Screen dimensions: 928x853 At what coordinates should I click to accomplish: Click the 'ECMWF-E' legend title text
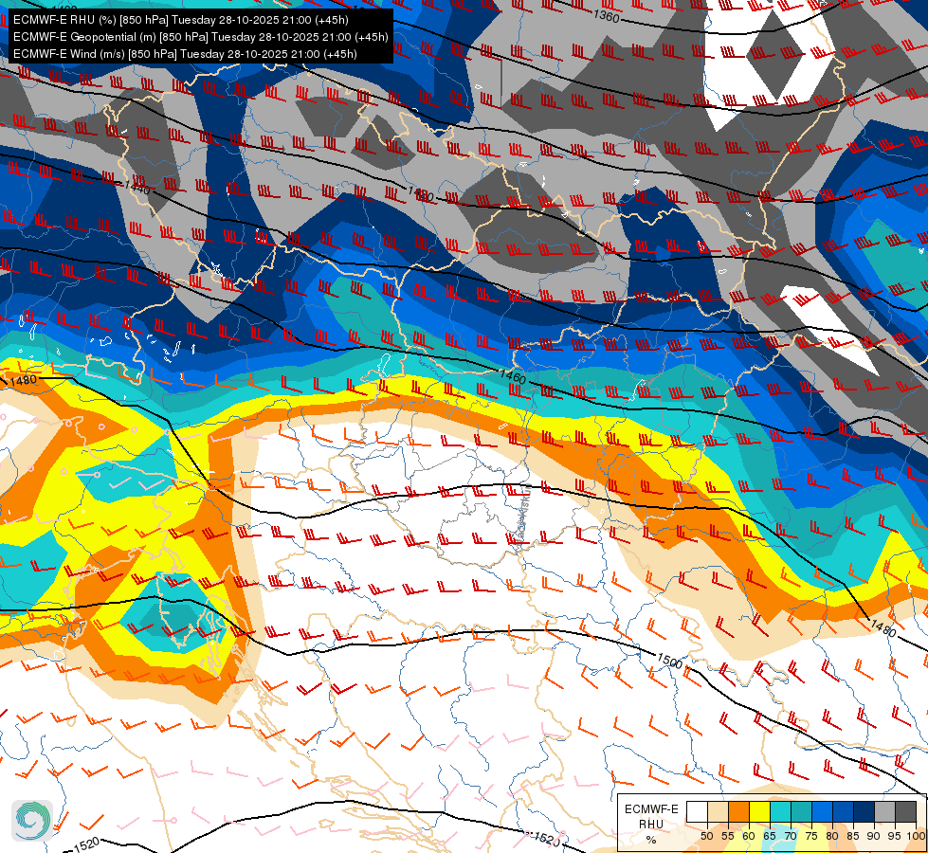651,809
